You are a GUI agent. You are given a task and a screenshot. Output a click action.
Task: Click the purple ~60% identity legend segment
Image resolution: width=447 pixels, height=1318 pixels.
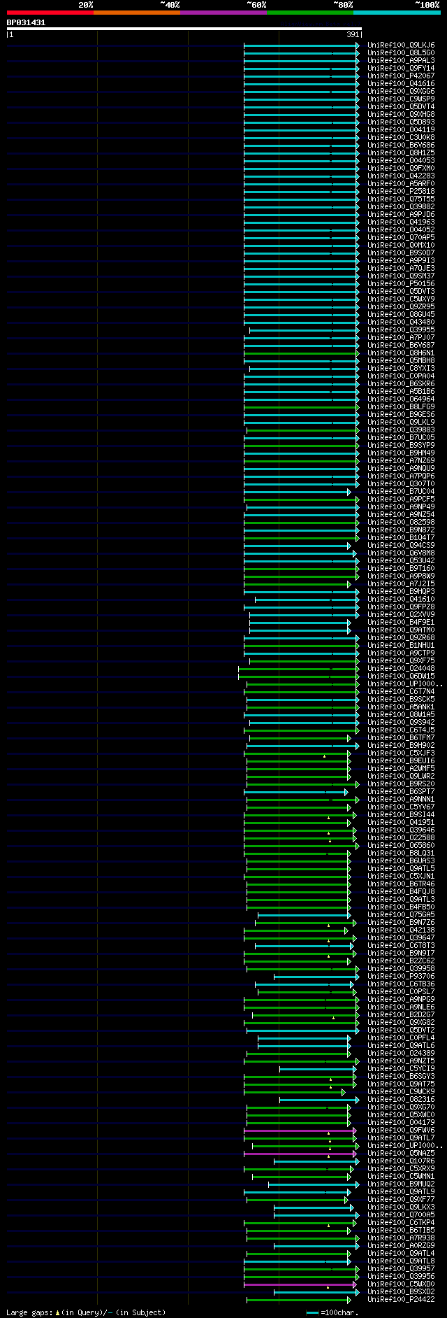[x=223, y=13]
